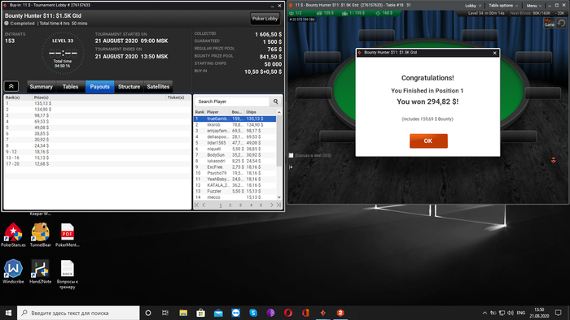Click the red chat icon on table edge
This screenshot has width=570, height=320.
click(553, 160)
